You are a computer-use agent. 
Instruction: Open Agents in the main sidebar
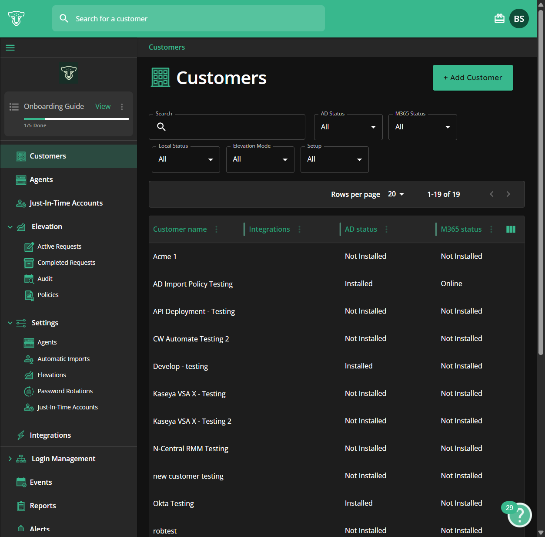point(69,180)
